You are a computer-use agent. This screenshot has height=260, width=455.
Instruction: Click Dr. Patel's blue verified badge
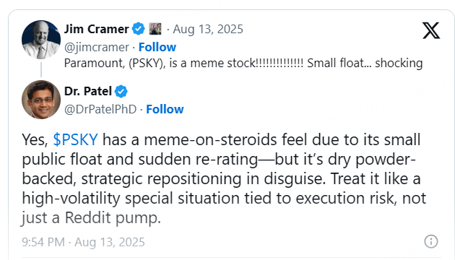pos(121,92)
